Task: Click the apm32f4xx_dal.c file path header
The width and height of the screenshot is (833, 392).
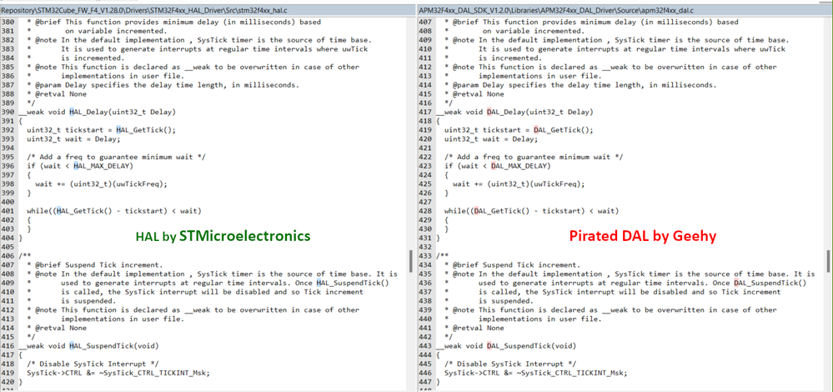Action: (625, 10)
